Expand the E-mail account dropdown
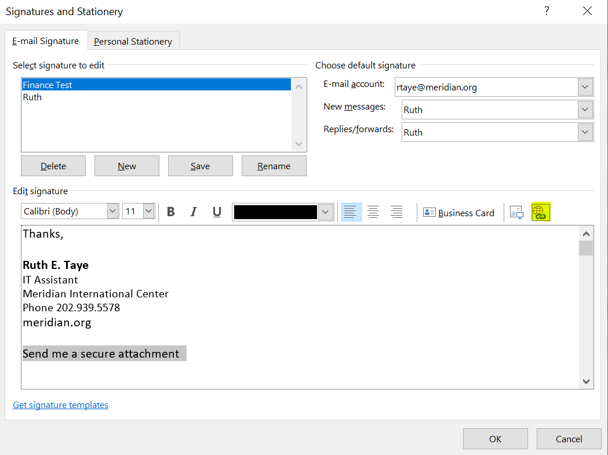This screenshot has width=608, height=455. tap(585, 87)
